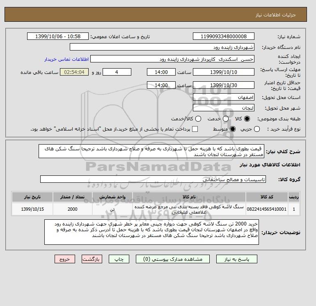Click the announcement date field 1399/10/06 - 10:58
This screenshot has height=306, width=316.
pos(58,36)
